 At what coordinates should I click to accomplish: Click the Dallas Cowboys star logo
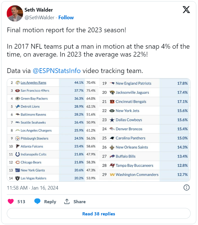tap(112, 120)
